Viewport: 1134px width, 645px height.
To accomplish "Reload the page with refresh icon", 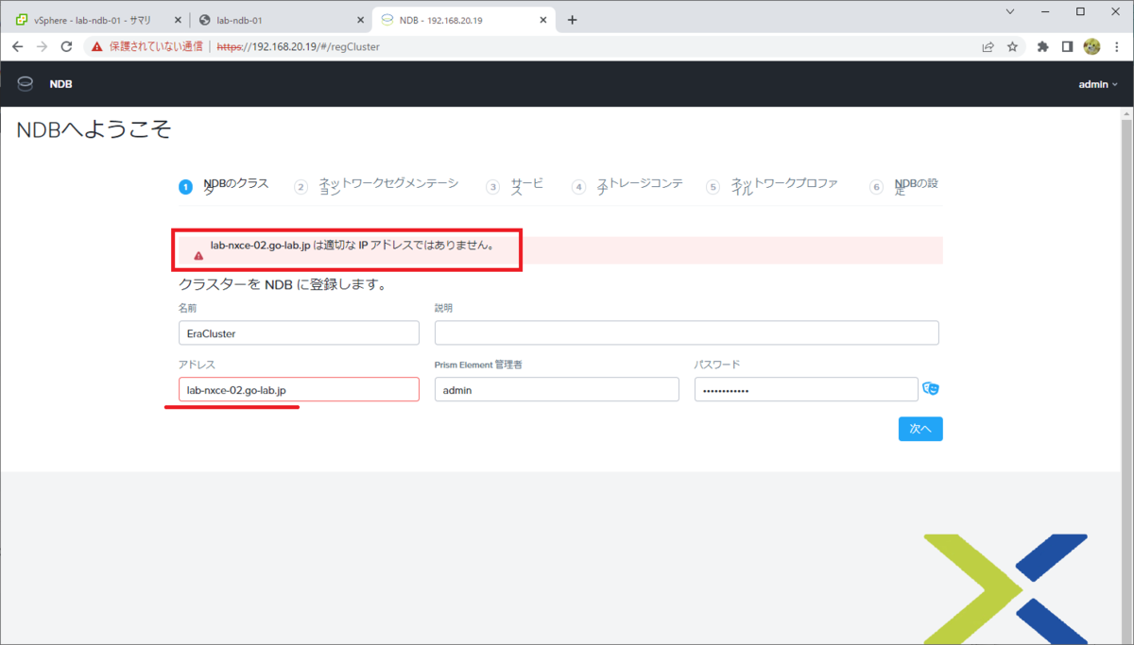I will point(66,45).
